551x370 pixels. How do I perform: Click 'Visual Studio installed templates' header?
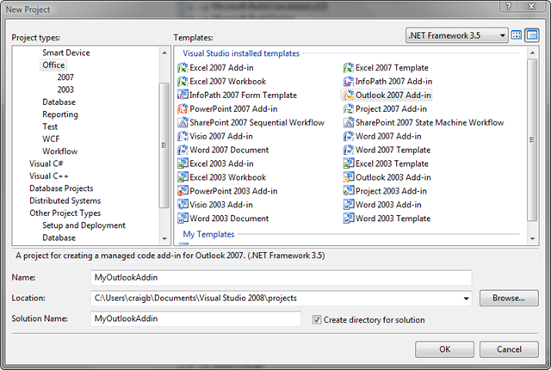241,53
